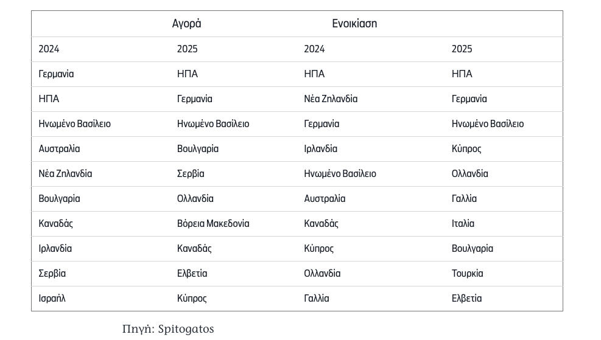Select the Τουρκία table cell

467,273
